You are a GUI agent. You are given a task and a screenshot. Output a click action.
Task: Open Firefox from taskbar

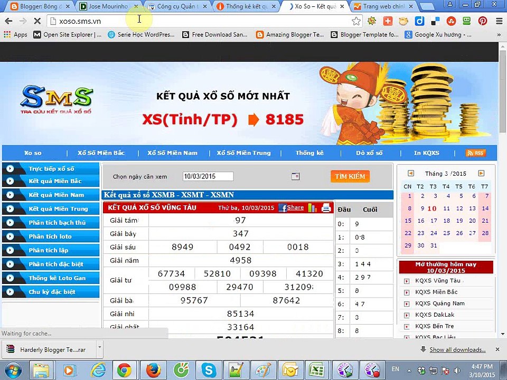click(153, 370)
